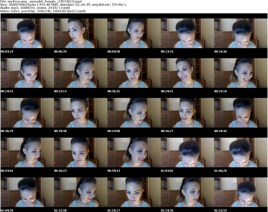Screen dimensions: 268x212
Task: Click the timestamp label 01:06:20
Action: click(220, 171)
